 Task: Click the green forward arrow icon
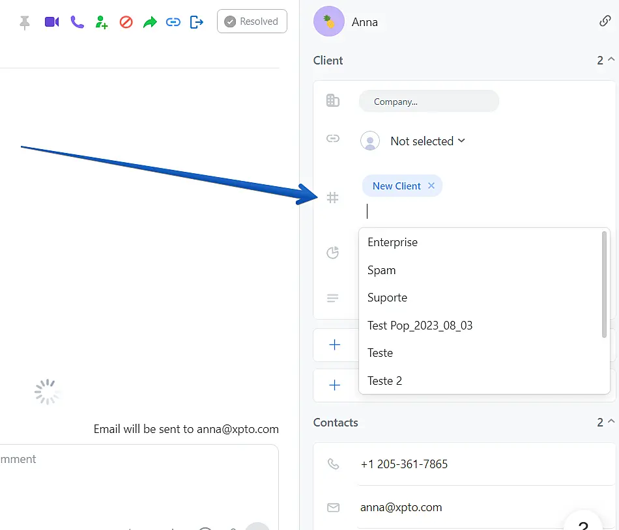pyautogui.click(x=150, y=22)
